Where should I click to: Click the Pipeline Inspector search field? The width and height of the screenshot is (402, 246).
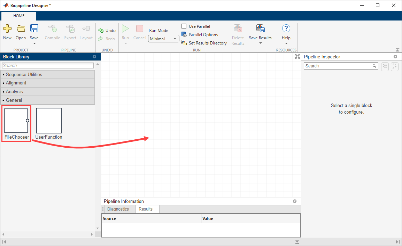coord(341,66)
